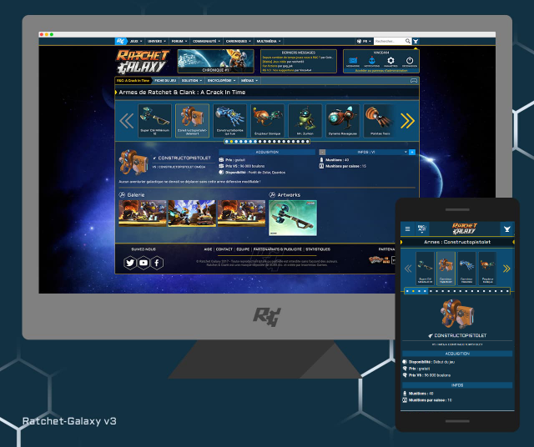The image size is (534, 447).
Task: Select the Pointes Tesla weapon card
Action: (380, 121)
